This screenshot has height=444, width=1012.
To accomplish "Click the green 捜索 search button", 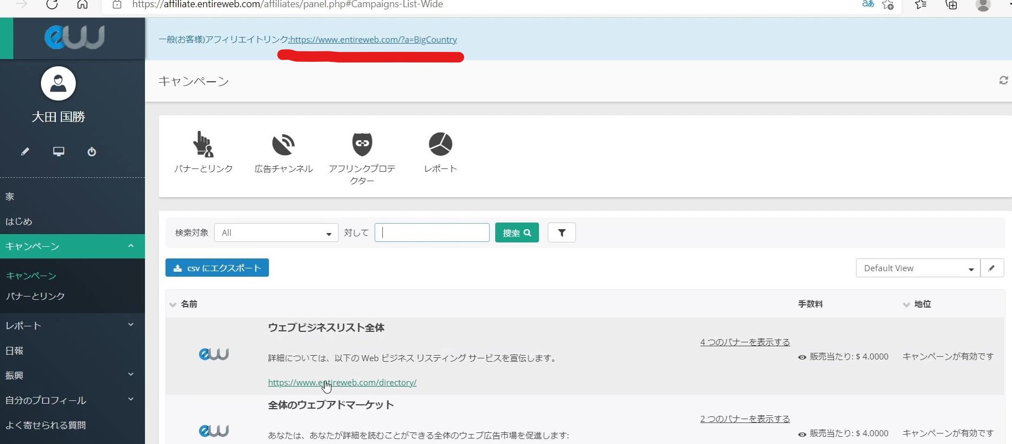I will (517, 232).
